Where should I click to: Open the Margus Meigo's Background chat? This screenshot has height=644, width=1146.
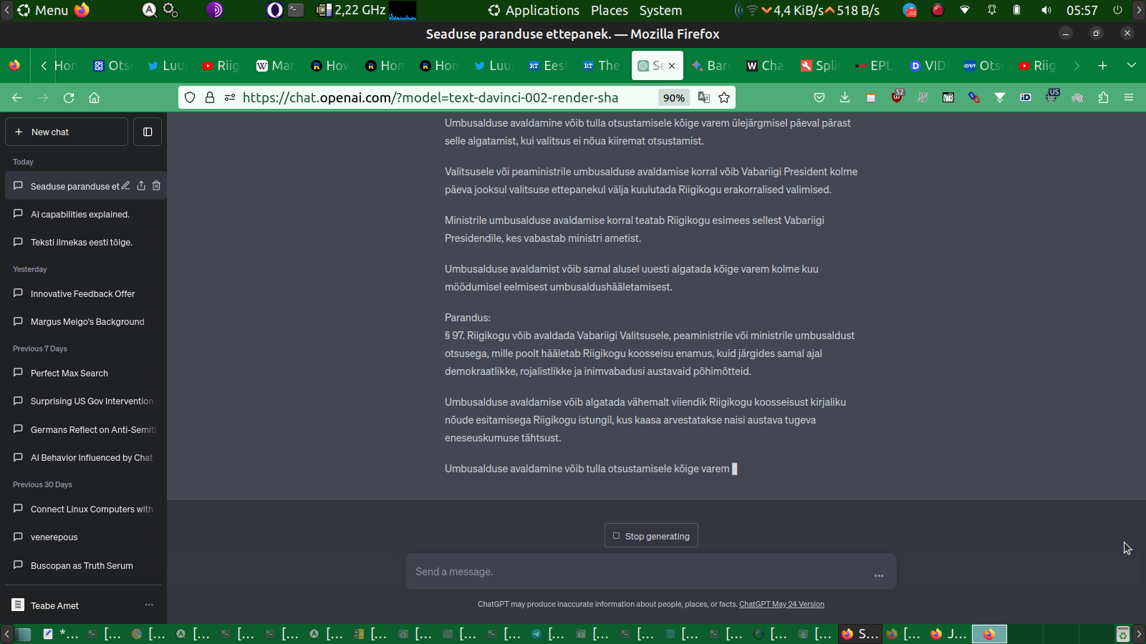tap(84, 322)
